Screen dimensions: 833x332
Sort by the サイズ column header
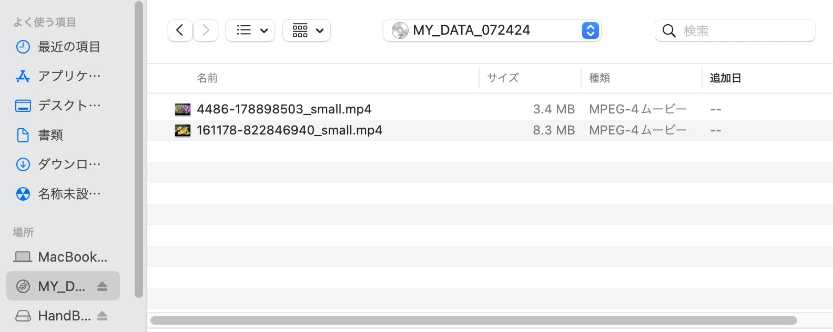click(x=503, y=78)
